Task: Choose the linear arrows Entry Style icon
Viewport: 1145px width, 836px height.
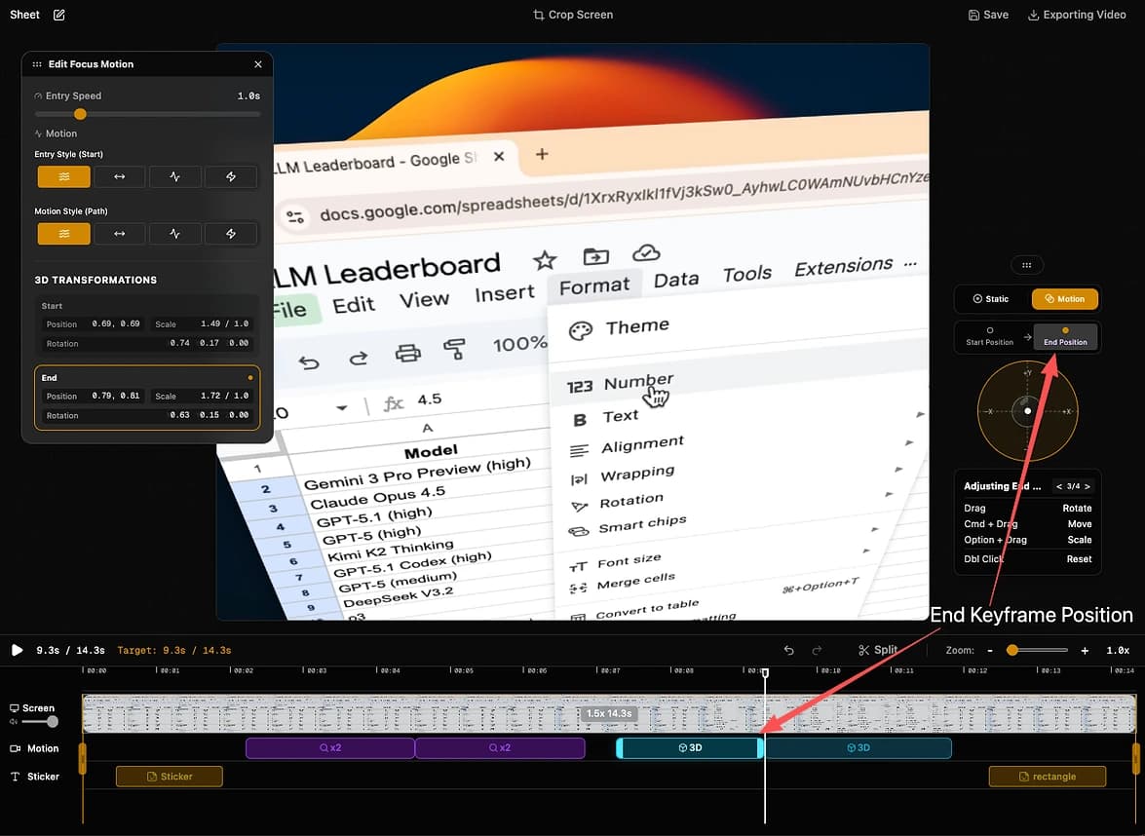Action: click(120, 176)
